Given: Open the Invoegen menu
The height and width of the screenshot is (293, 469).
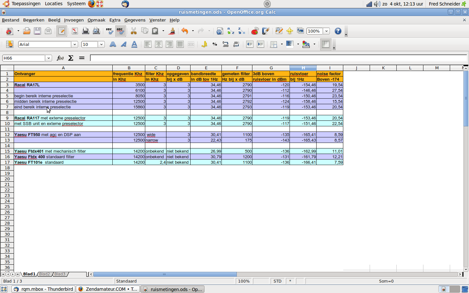Looking at the screenshot, I should coord(74,20).
